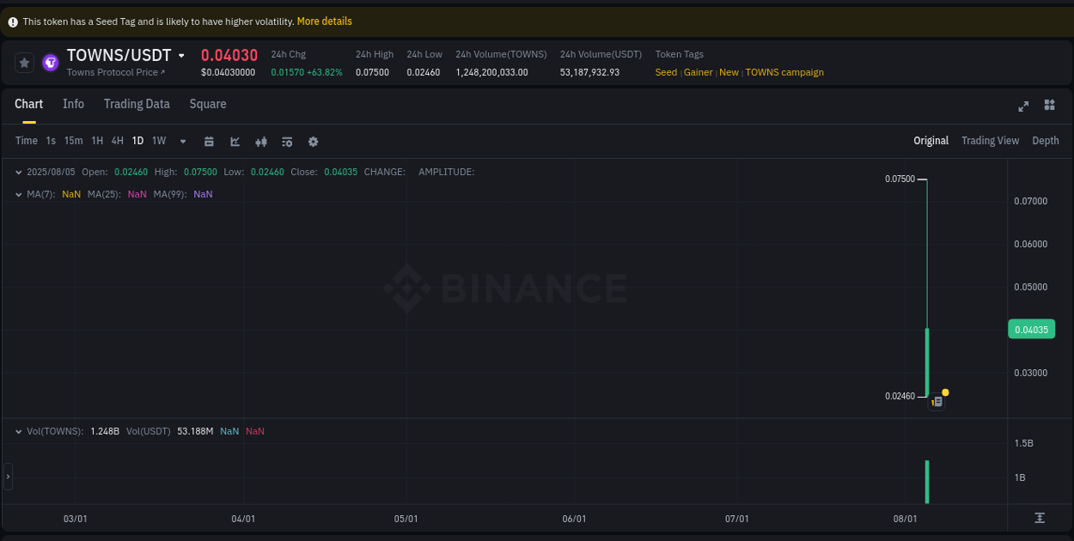
Task: Open the TOWNS campaign tag link
Action: click(784, 72)
